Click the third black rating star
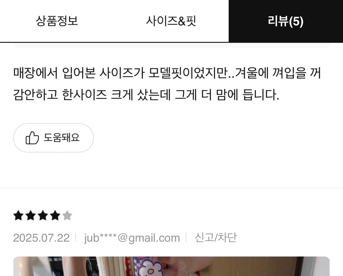The height and width of the screenshot is (276, 343). [x=43, y=215]
